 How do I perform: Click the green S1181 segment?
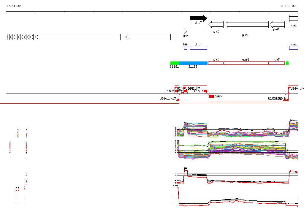click(x=175, y=63)
